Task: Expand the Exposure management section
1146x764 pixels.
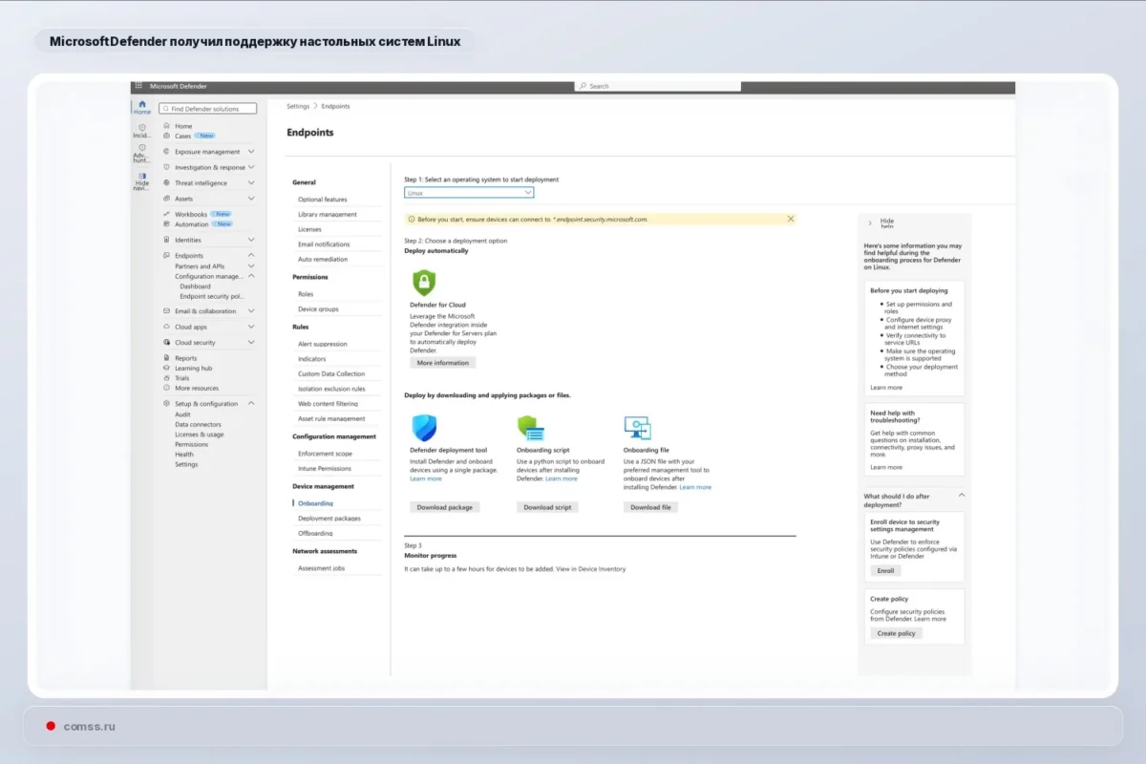Action: click(251, 151)
